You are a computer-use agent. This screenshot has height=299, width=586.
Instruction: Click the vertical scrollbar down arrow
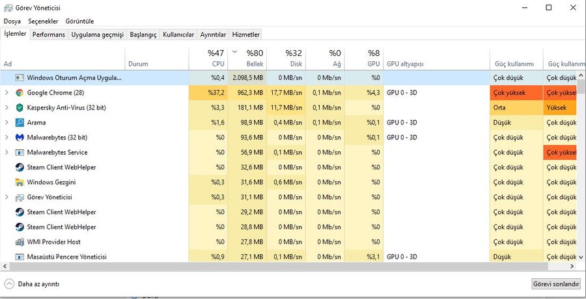coord(581,257)
